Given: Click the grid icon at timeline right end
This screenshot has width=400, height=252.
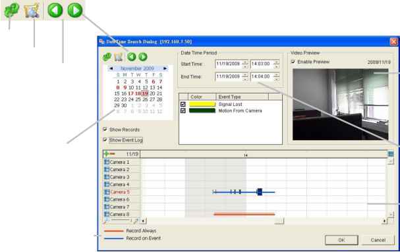Looking at the screenshot, I should [x=391, y=154].
